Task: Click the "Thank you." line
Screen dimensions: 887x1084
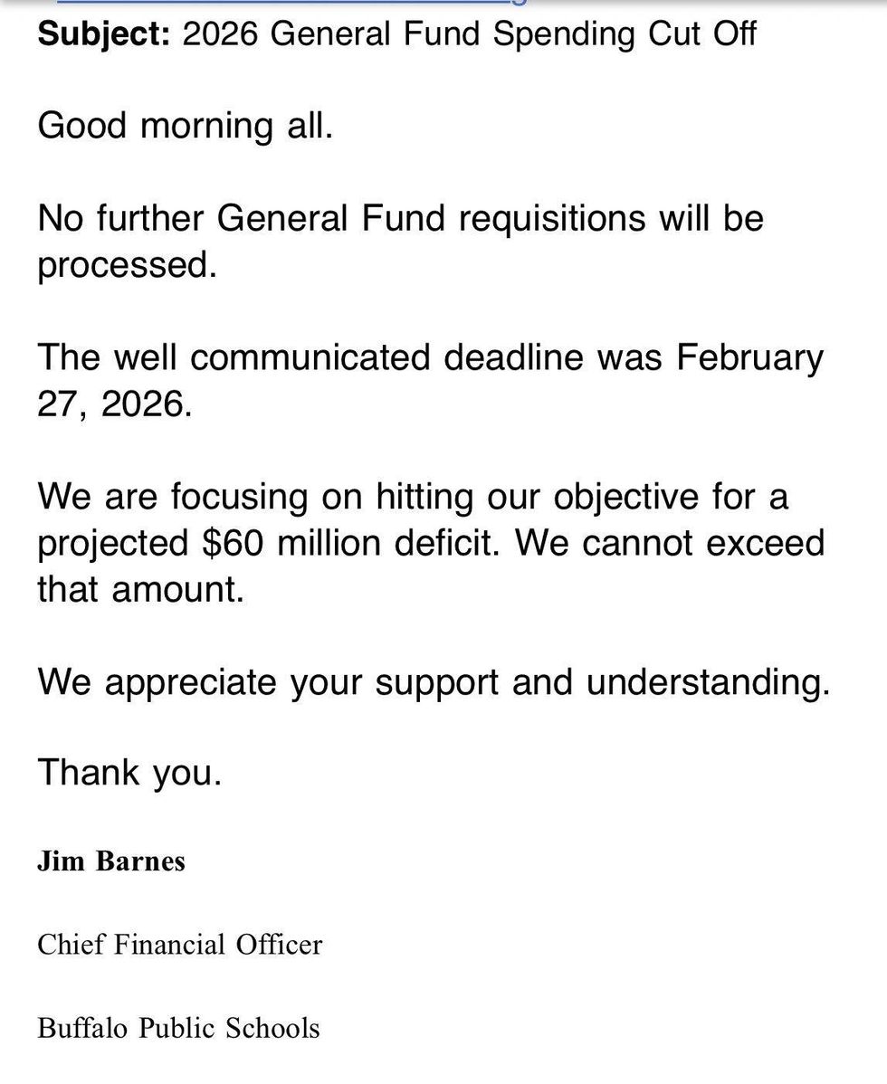Action: pos(129,774)
